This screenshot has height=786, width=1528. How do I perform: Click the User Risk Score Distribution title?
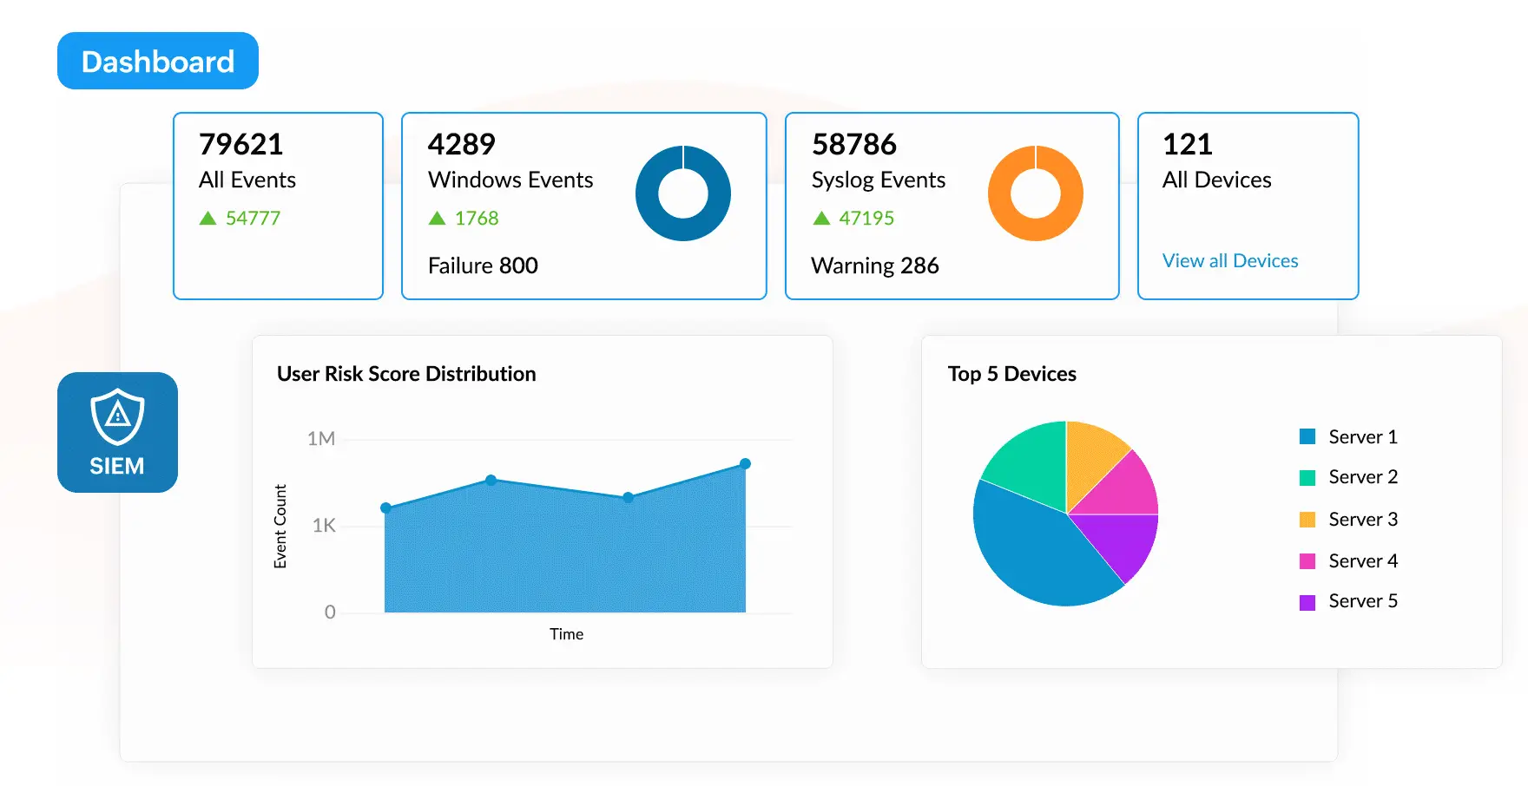[406, 374]
